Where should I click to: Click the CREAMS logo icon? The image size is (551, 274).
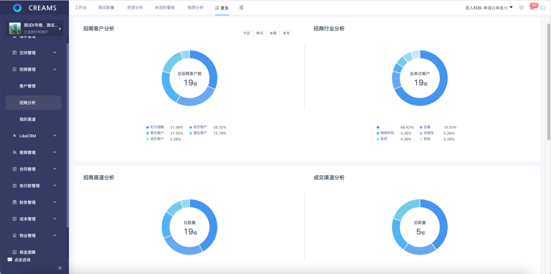click(x=17, y=8)
